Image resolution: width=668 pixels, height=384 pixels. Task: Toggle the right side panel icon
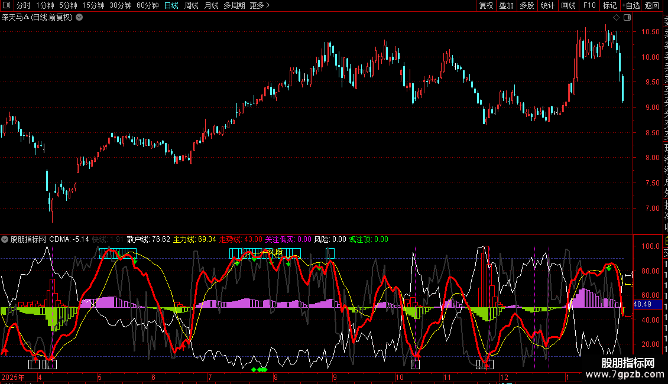click(x=627, y=18)
